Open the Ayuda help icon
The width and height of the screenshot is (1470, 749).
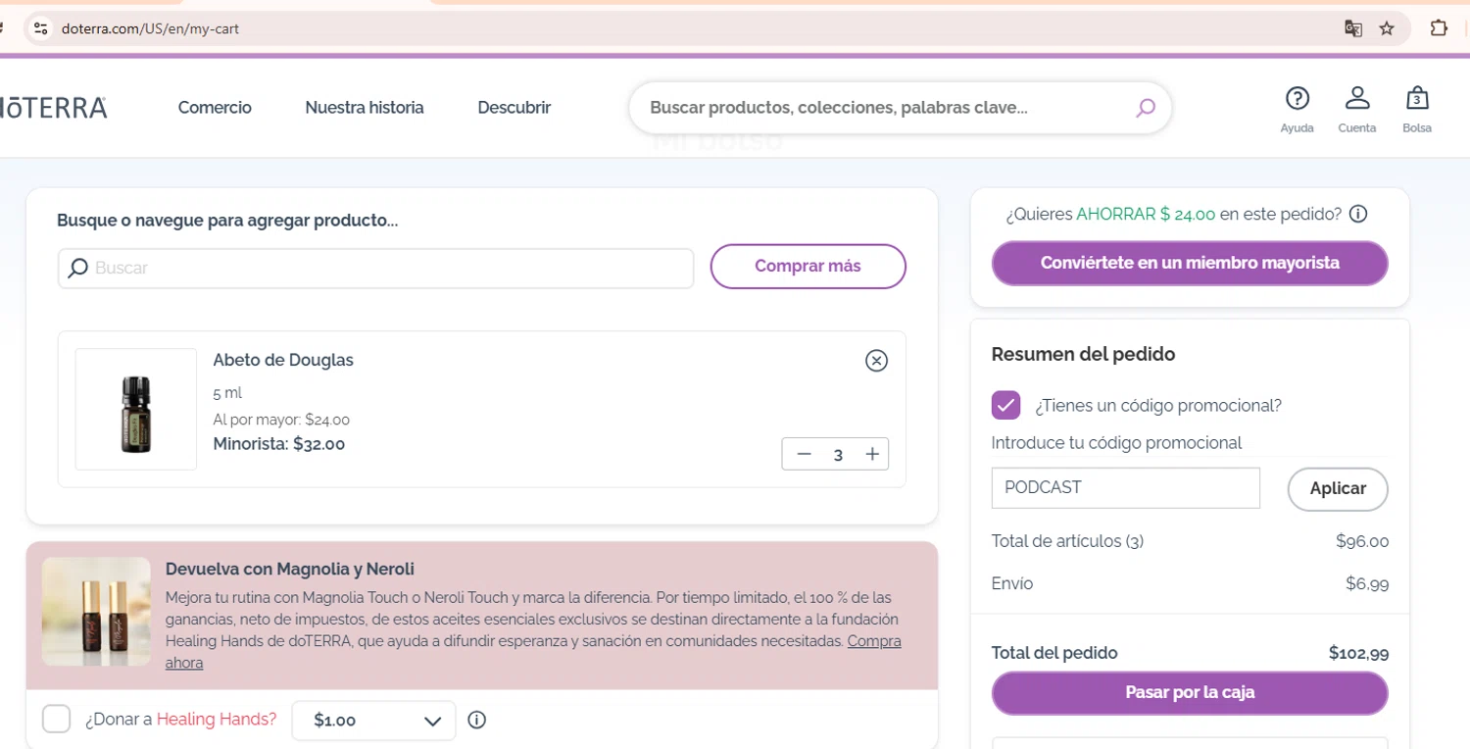(1297, 109)
